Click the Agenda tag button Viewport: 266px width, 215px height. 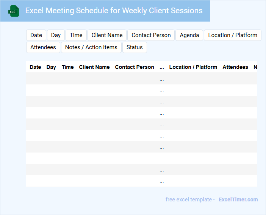[x=189, y=35]
